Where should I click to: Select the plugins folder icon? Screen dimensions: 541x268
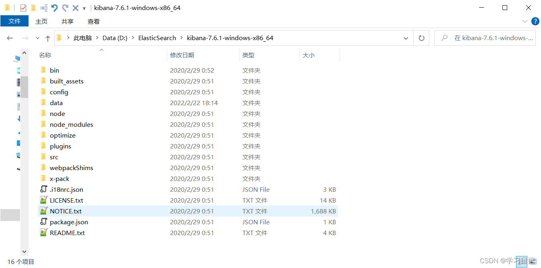tap(44, 146)
